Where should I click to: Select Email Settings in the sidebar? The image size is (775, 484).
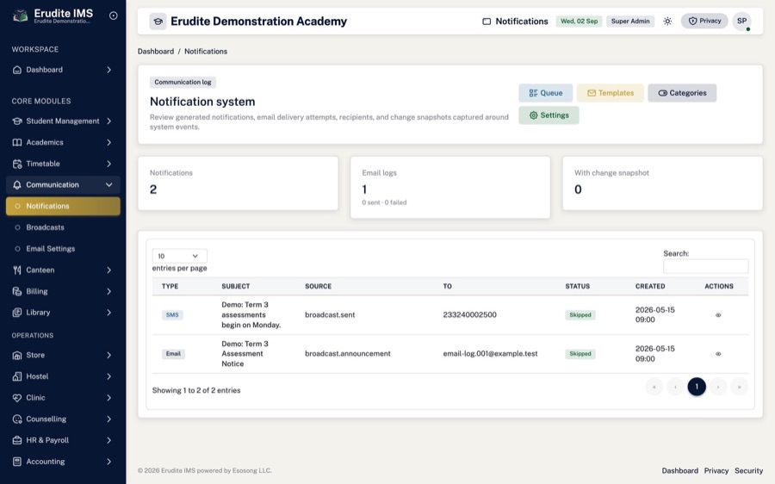(x=51, y=249)
